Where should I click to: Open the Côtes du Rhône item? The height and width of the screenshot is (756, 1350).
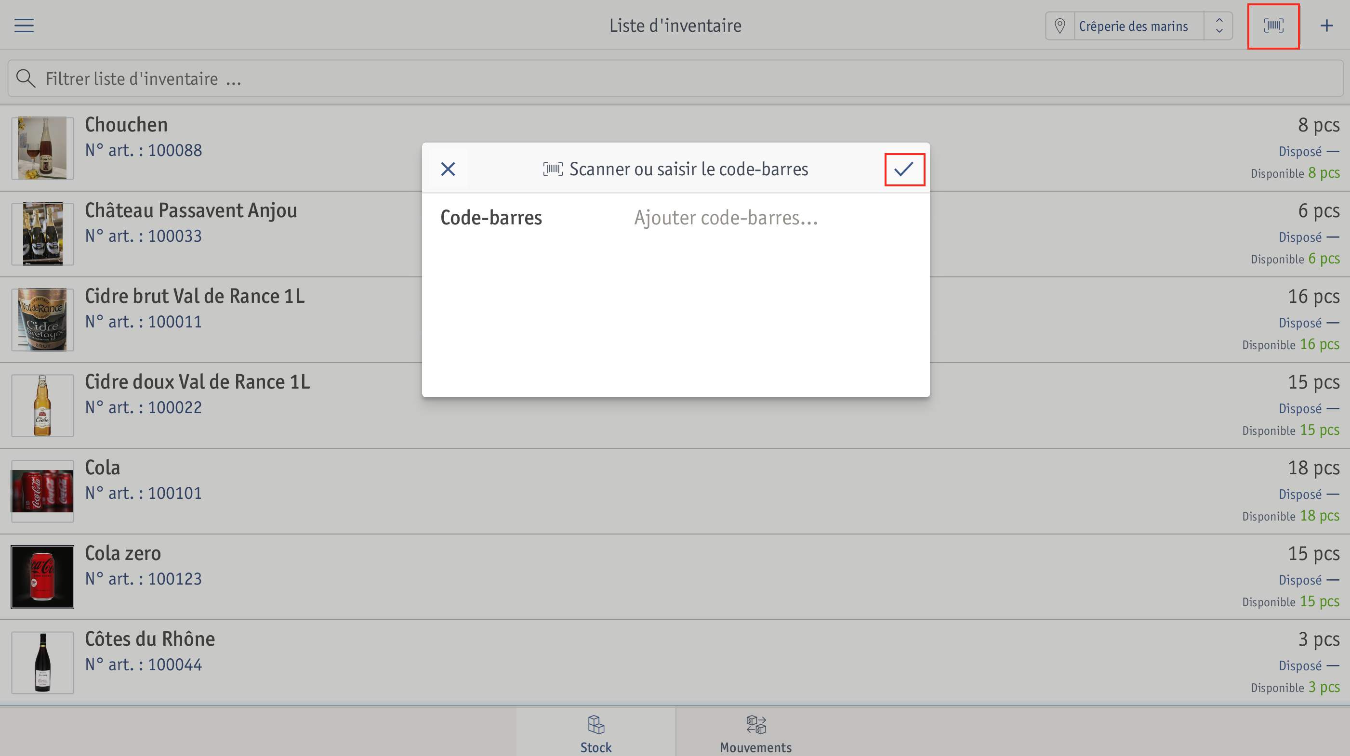click(675, 663)
